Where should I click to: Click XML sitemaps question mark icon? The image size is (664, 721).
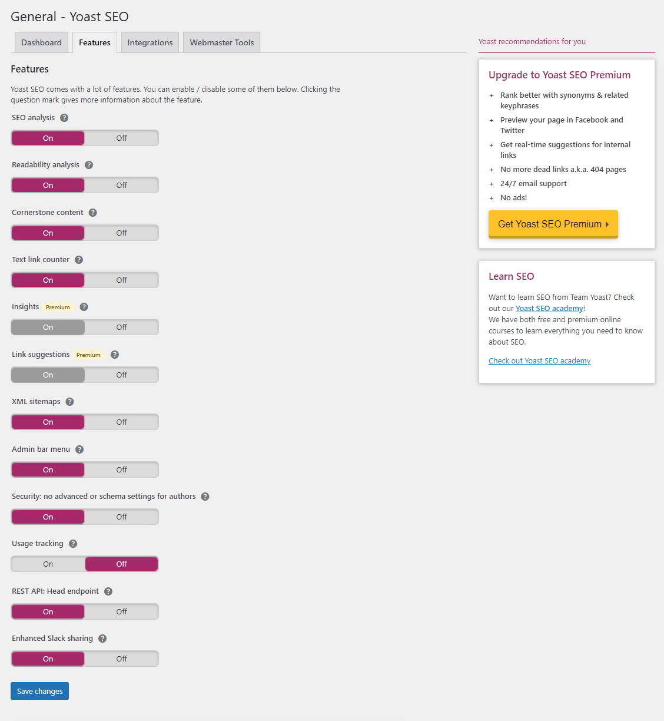[69, 402]
